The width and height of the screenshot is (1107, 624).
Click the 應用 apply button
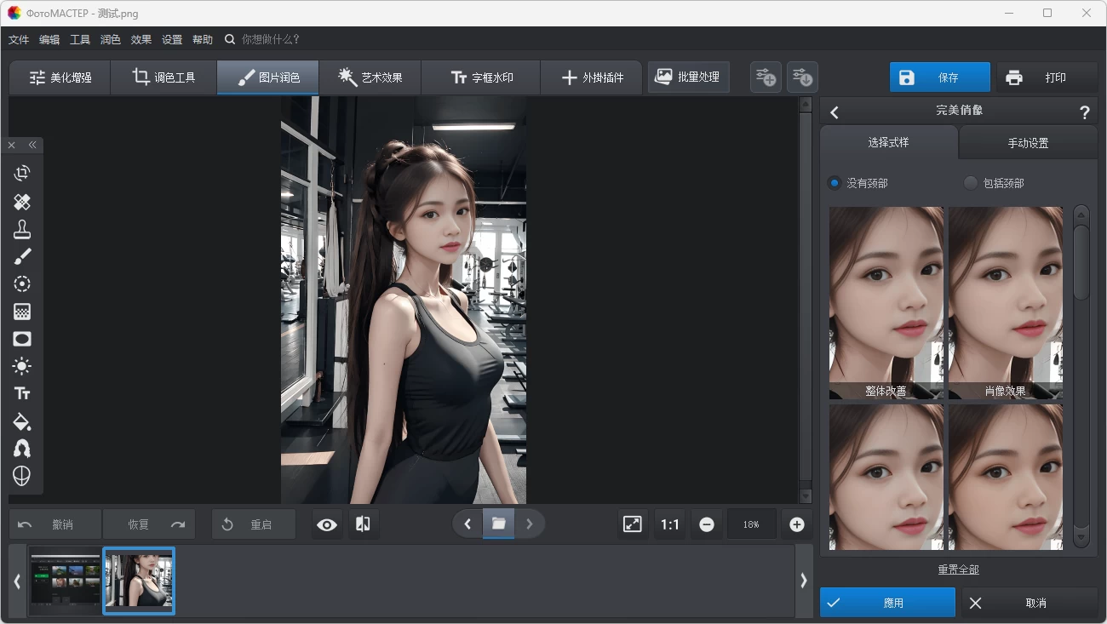[x=887, y=603]
